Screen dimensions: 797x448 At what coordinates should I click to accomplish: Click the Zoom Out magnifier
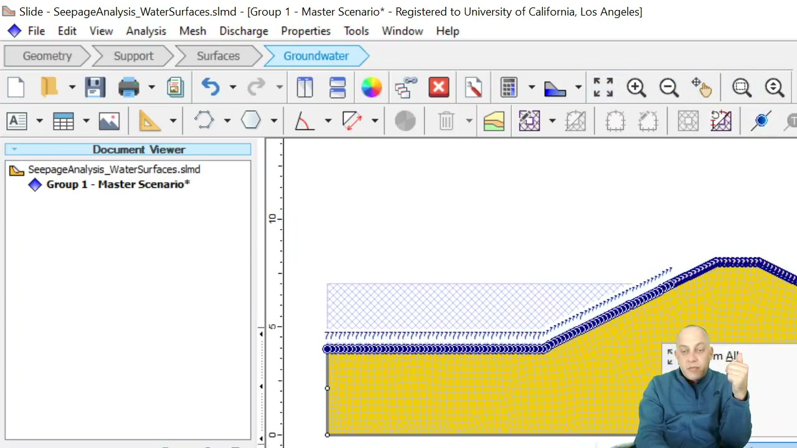pyautogui.click(x=669, y=87)
